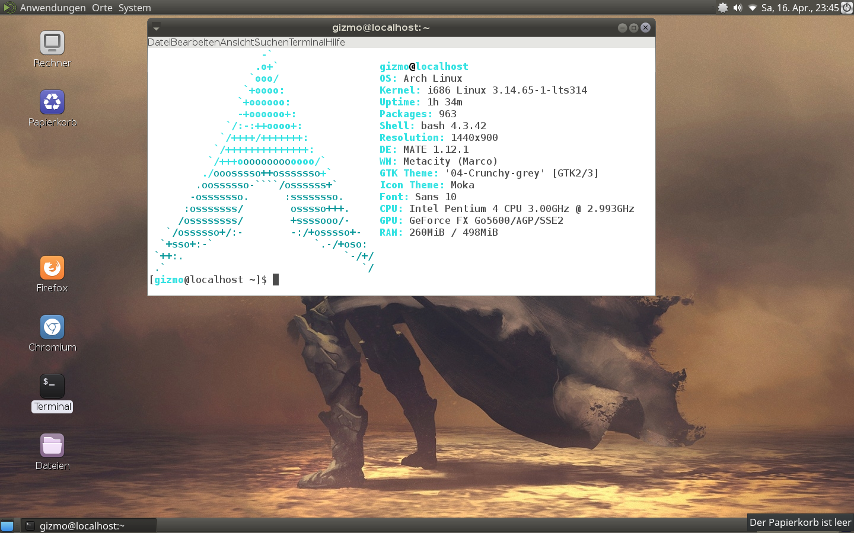Open the Orte menu

pyautogui.click(x=102, y=8)
